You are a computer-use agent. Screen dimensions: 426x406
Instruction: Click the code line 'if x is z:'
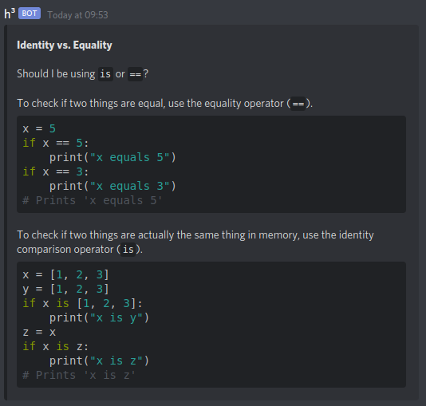[56, 346]
